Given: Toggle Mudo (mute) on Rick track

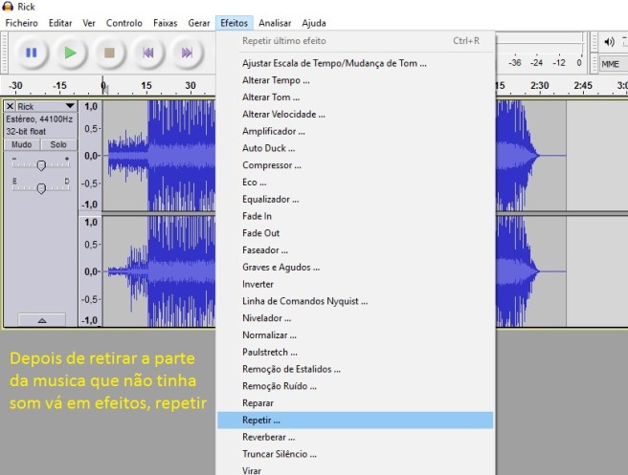Looking at the screenshot, I should click(x=21, y=144).
